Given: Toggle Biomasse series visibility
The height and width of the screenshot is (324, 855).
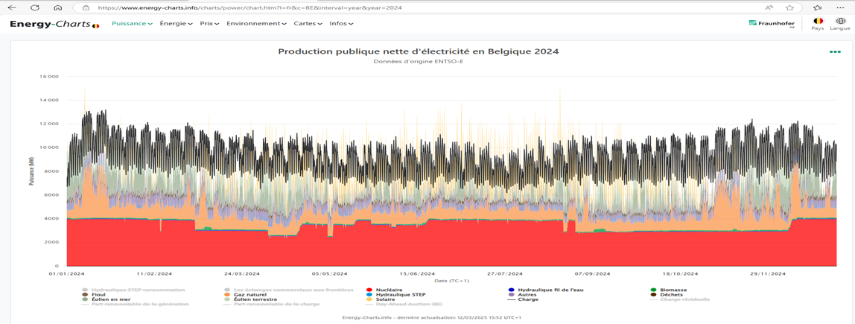Looking at the screenshot, I should 673,290.
